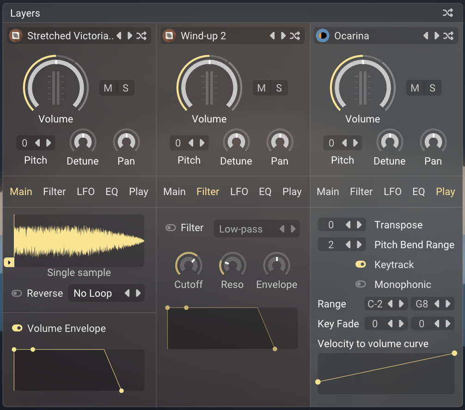
Task: Open the Low-pass filter type dropdown
Action: 240,229
